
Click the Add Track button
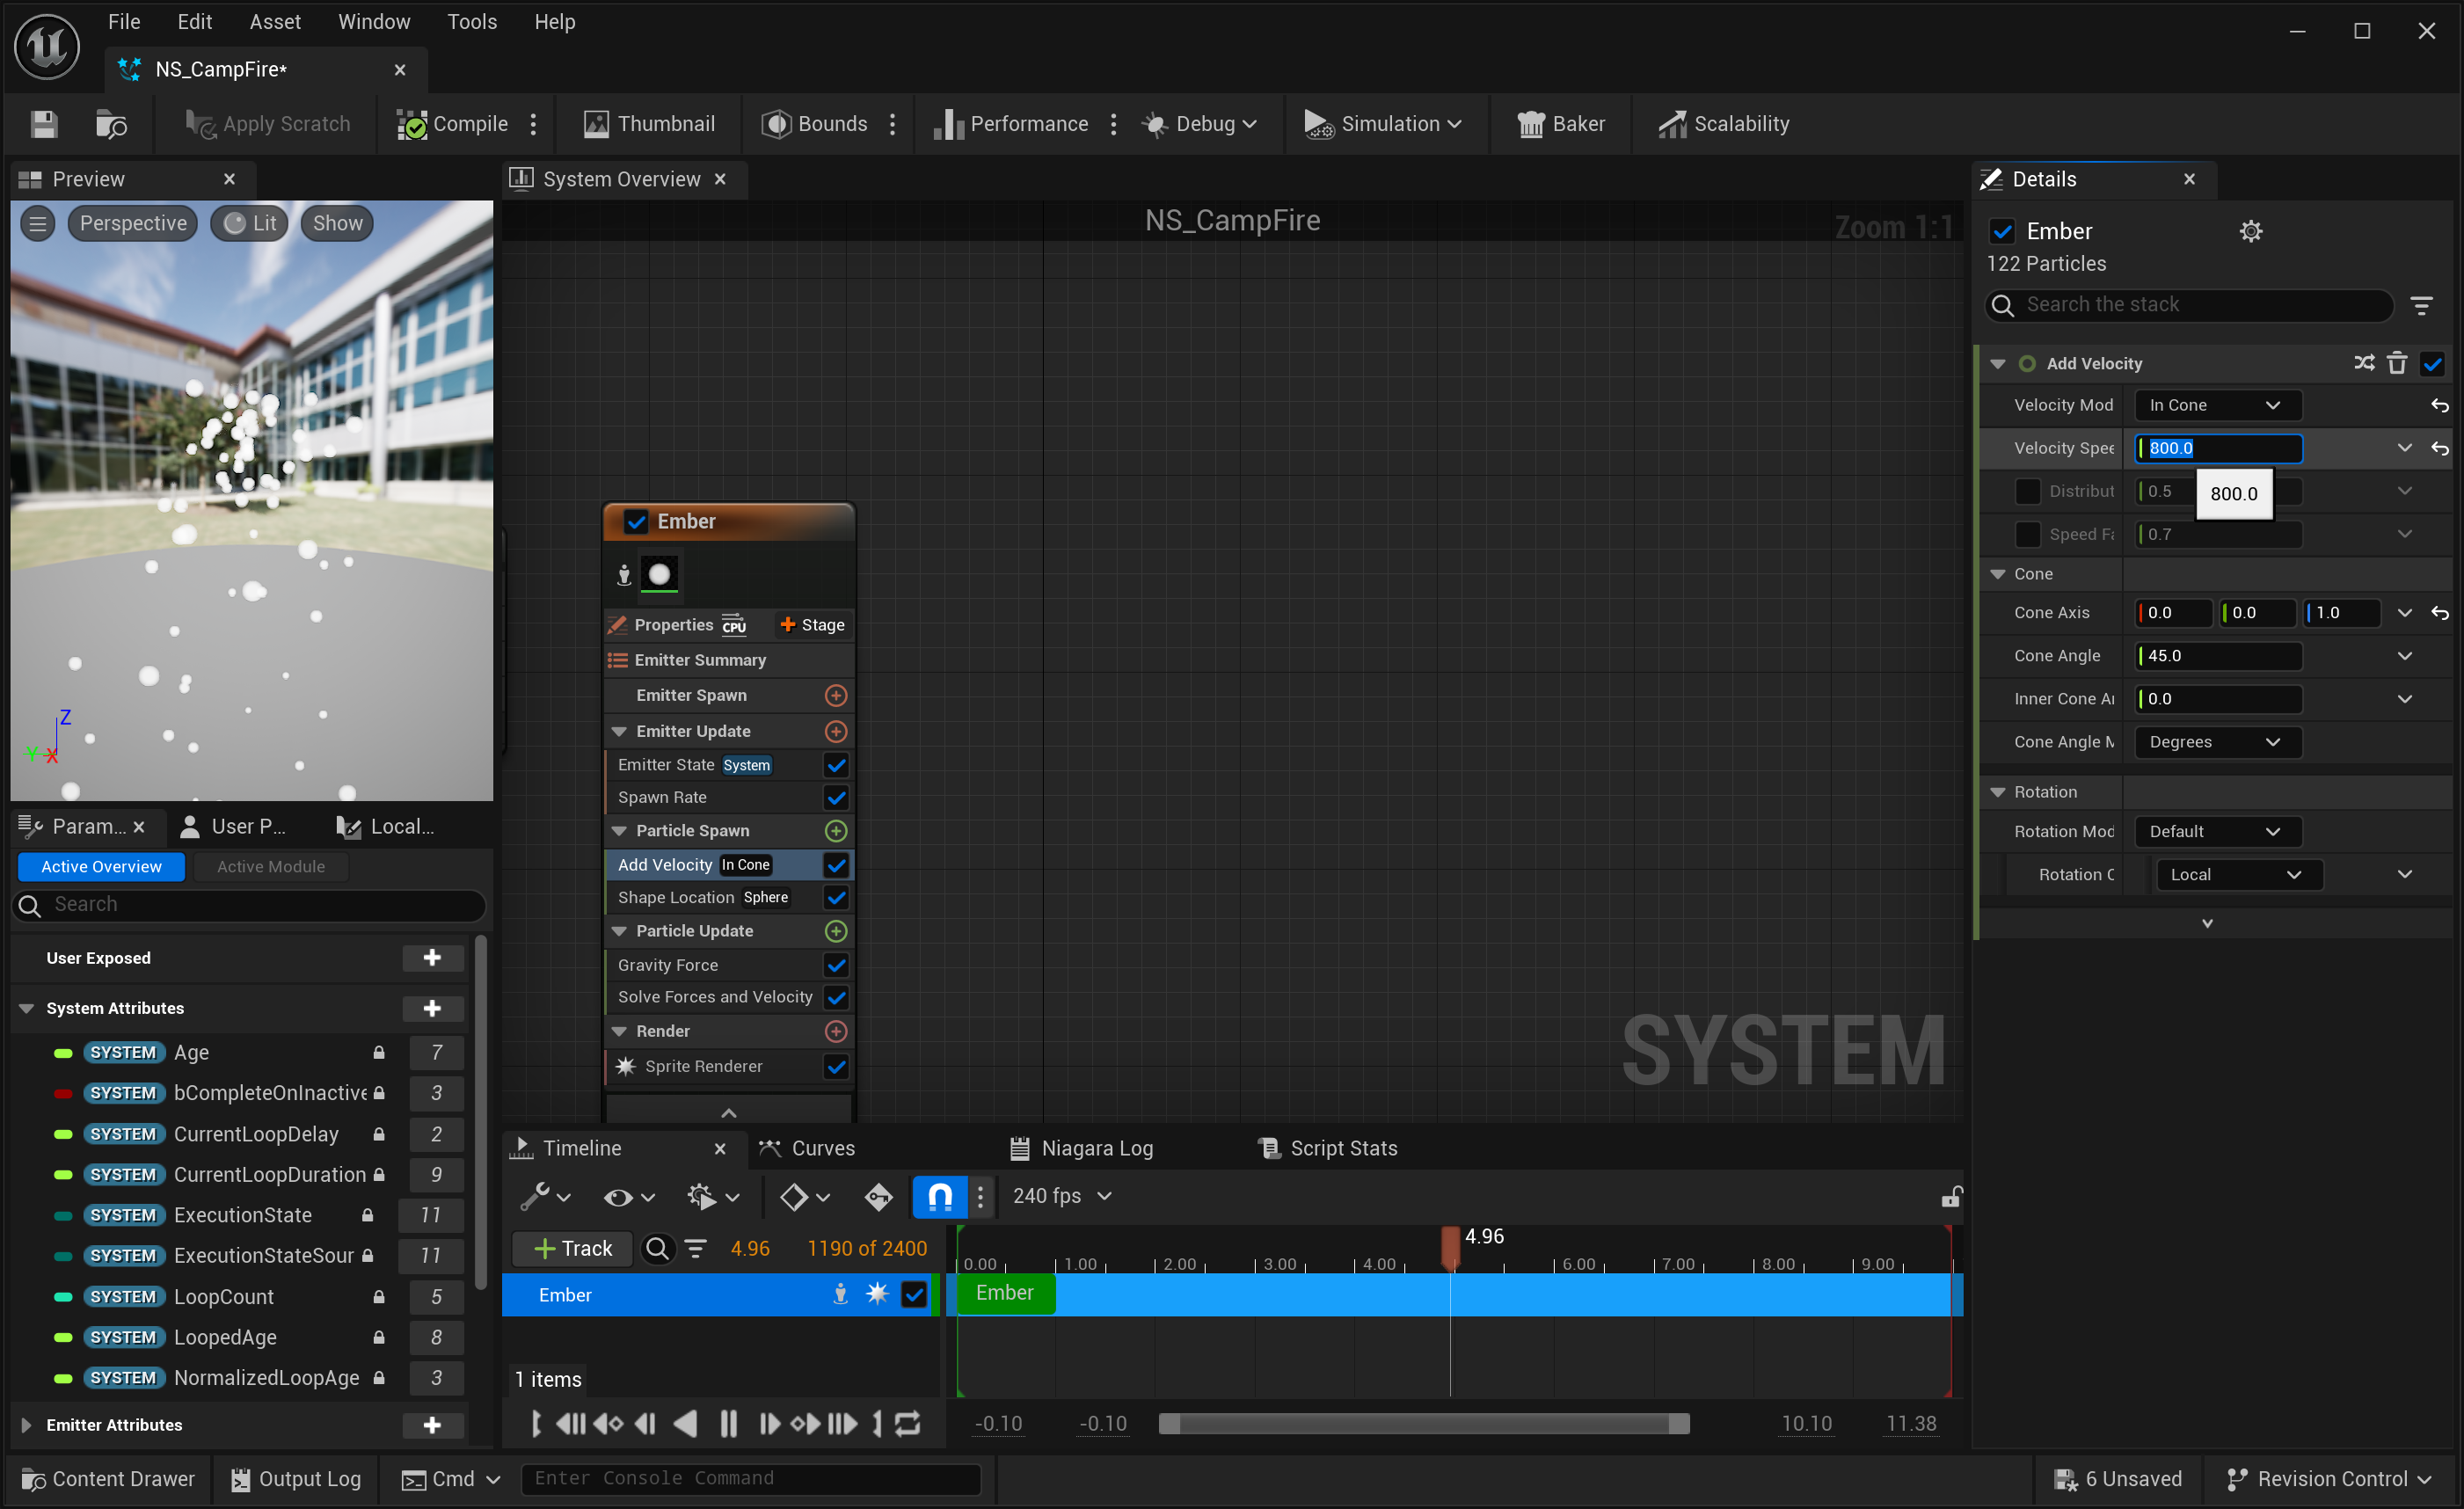[572, 1248]
